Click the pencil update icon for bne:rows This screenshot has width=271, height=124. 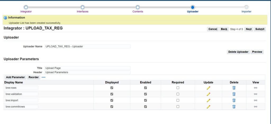[x=208, y=88]
